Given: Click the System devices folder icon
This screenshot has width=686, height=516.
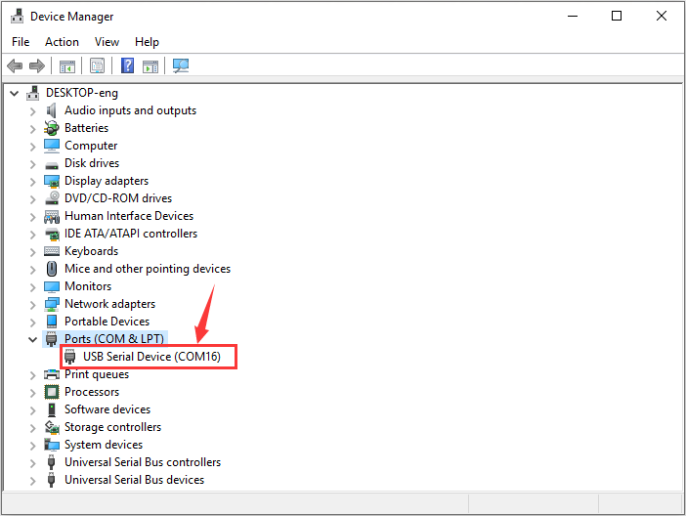Looking at the screenshot, I should tap(52, 445).
